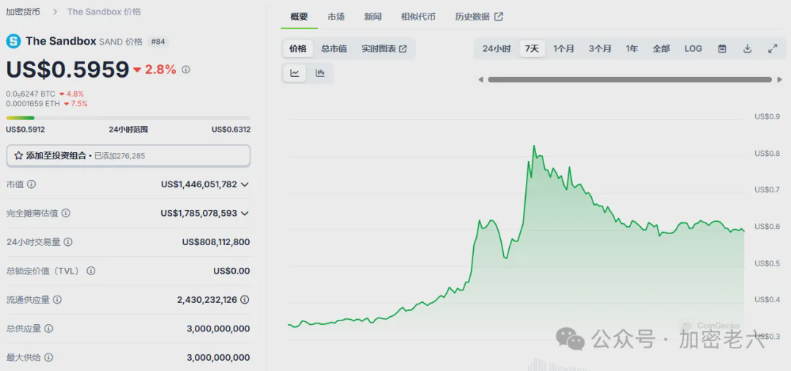Click the #84 rank badge
791x371 pixels.
[x=158, y=42]
